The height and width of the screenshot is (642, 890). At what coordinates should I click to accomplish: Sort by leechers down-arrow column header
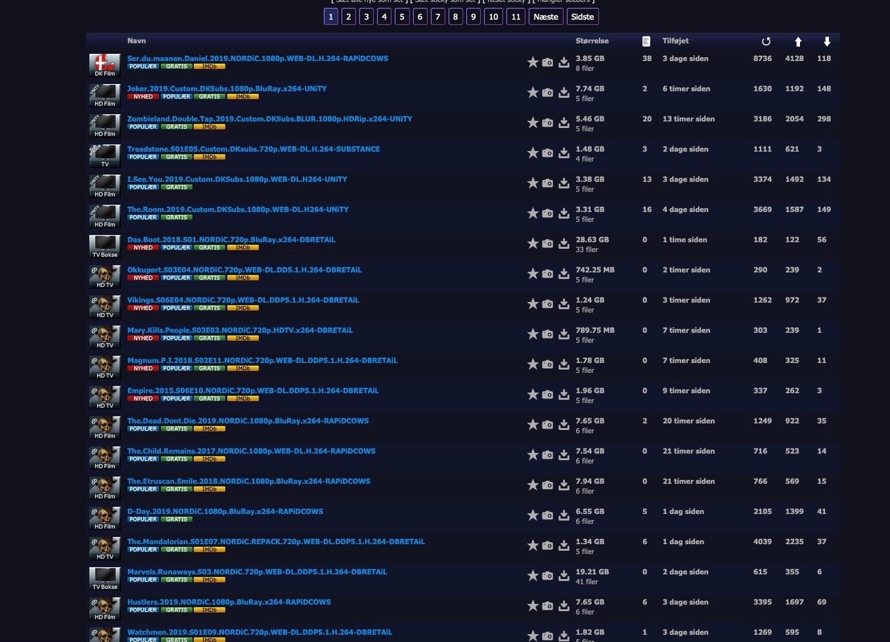tap(827, 41)
